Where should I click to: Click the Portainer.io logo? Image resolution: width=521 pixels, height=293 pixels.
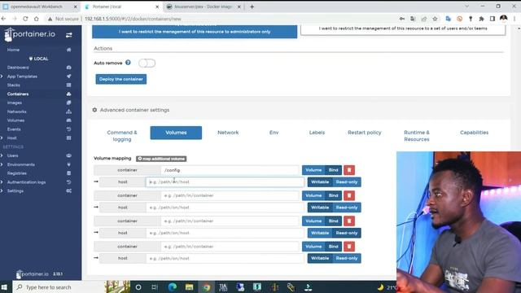click(30, 34)
